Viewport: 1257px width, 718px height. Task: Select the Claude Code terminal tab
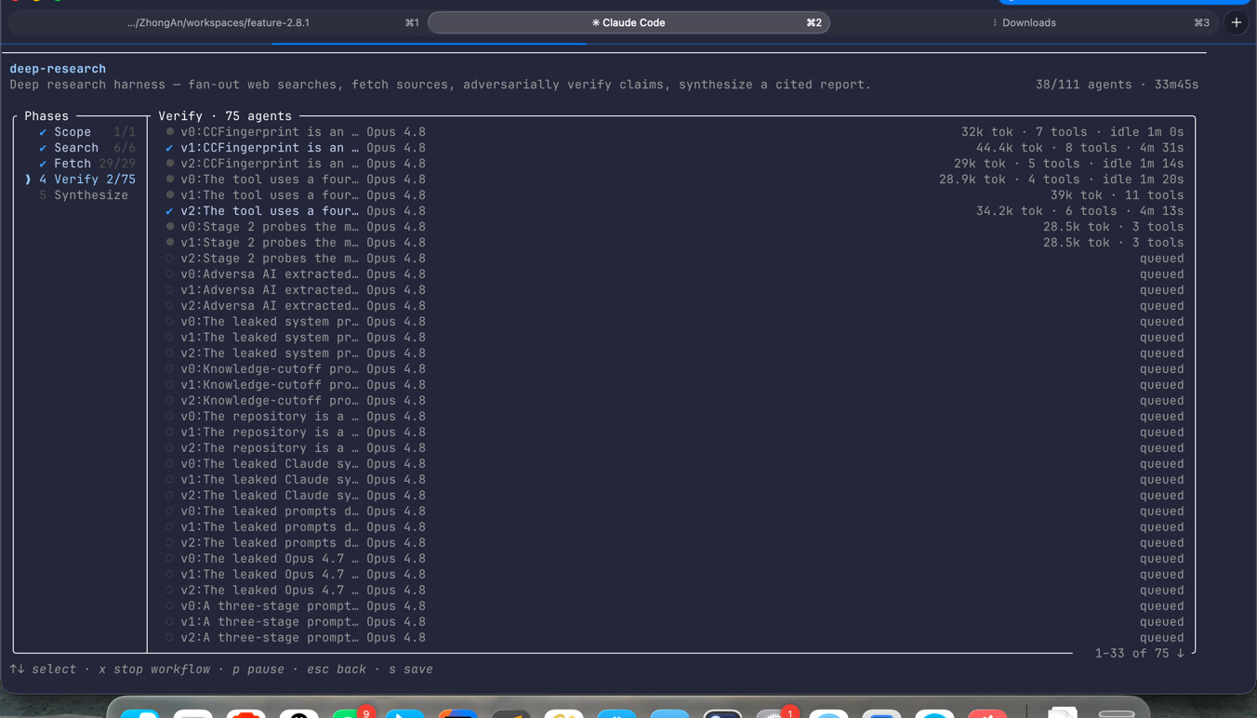(x=628, y=22)
